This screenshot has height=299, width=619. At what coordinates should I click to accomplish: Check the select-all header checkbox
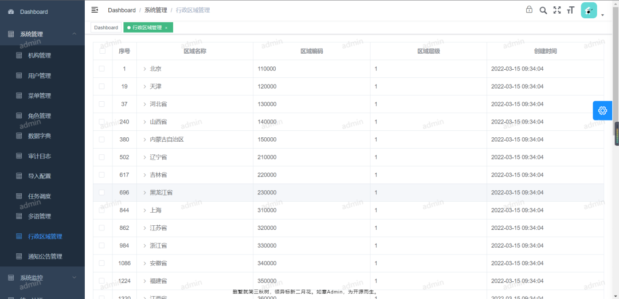tap(102, 51)
